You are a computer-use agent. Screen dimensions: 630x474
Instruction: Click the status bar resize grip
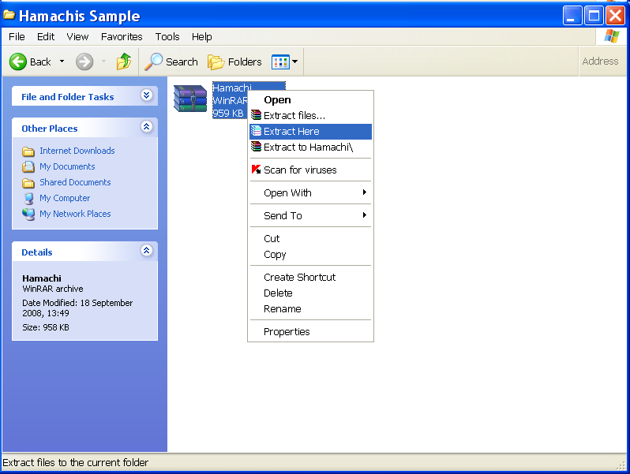[x=621, y=465]
